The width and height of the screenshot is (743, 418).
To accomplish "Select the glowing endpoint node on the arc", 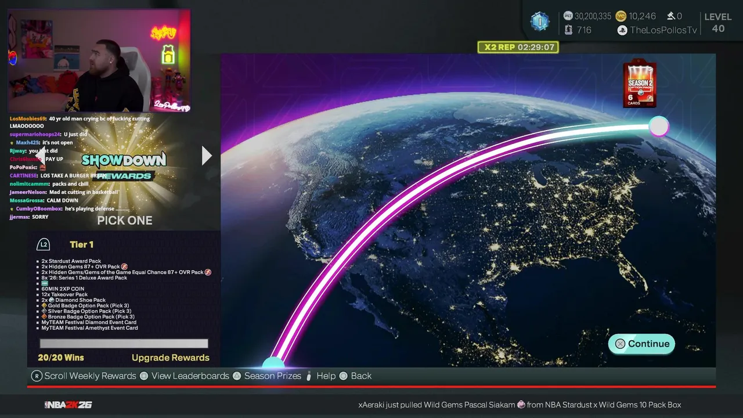I will point(658,126).
